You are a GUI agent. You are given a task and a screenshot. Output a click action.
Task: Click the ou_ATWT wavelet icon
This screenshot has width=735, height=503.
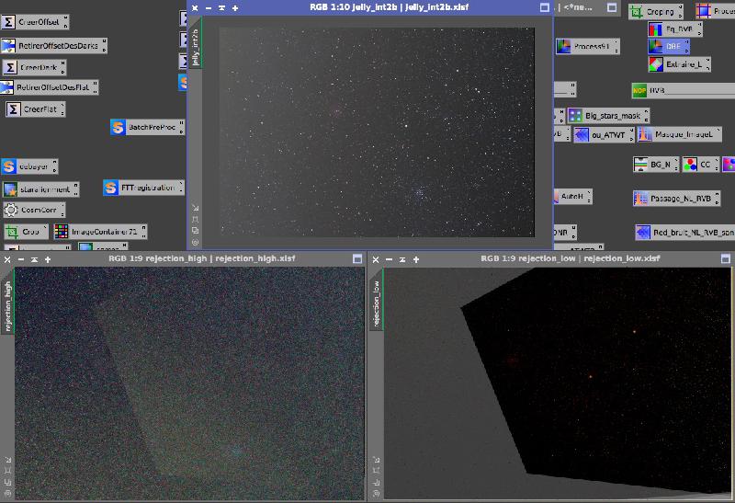tap(605, 134)
